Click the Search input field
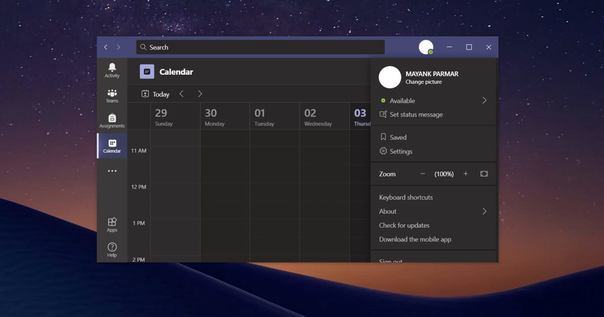Image resolution: width=604 pixels, height=317 pixels. pos(260,47)
